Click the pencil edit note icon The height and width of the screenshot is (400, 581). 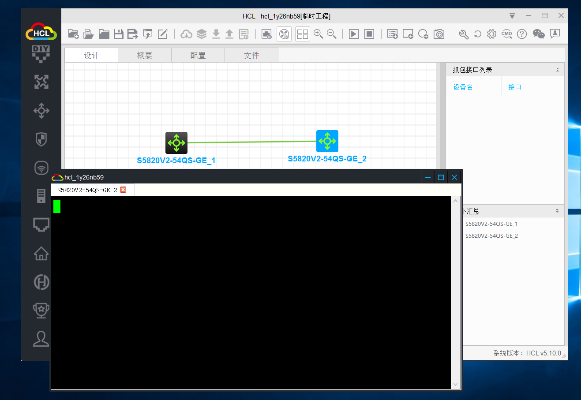point(163,34)
